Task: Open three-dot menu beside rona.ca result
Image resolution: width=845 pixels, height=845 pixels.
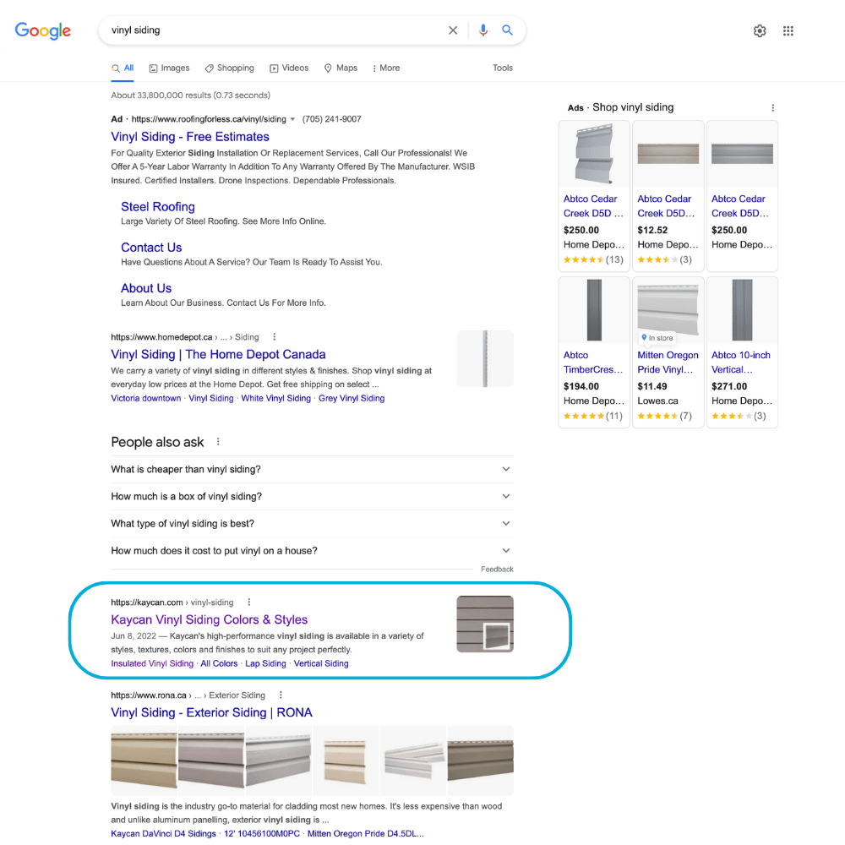Action: [281, 695]
